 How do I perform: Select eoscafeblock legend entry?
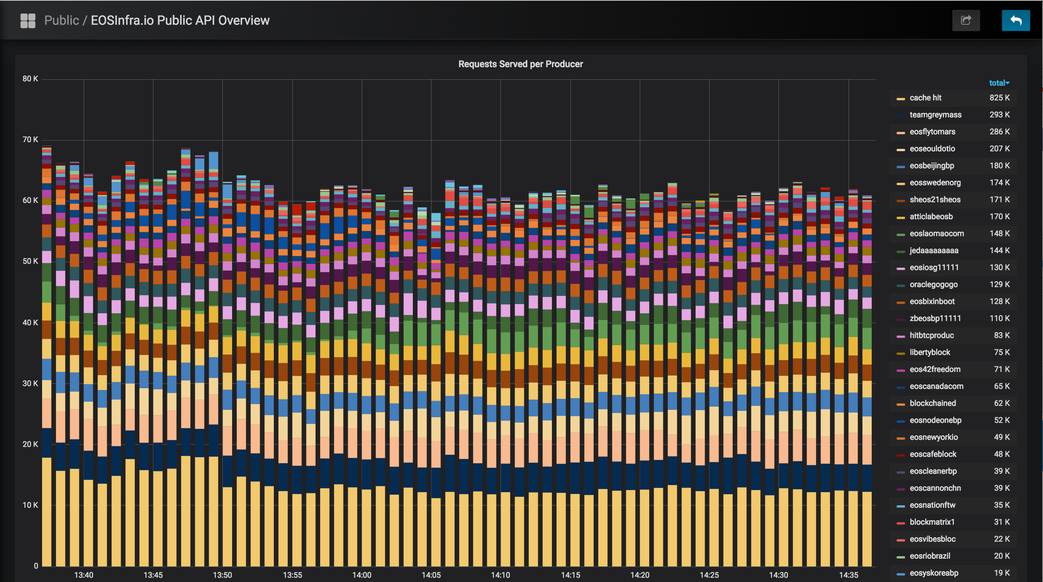(x=933, y=454)
